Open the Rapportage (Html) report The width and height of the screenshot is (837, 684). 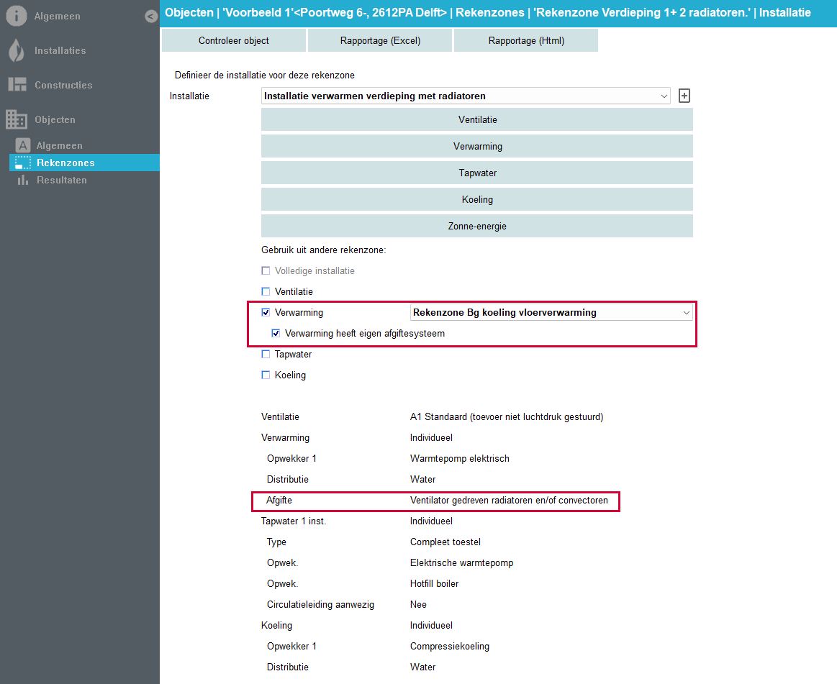point(526,40)
